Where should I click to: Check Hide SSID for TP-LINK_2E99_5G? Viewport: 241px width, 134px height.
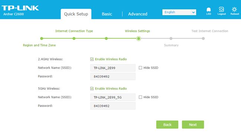pyautogui.click(x=140, y=97)
